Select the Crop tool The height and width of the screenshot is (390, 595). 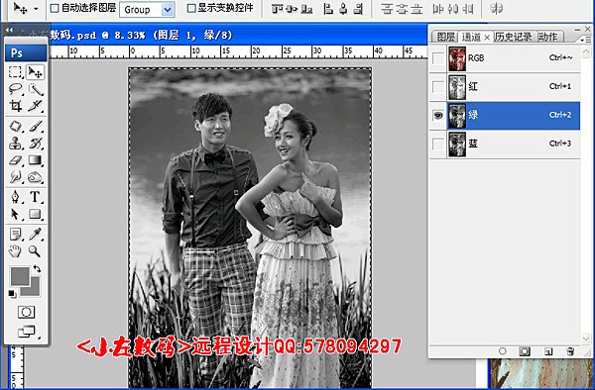(15, 106)
